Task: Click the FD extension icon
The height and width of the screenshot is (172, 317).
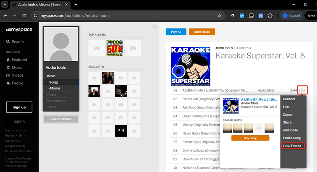Action: coord(261,16)
